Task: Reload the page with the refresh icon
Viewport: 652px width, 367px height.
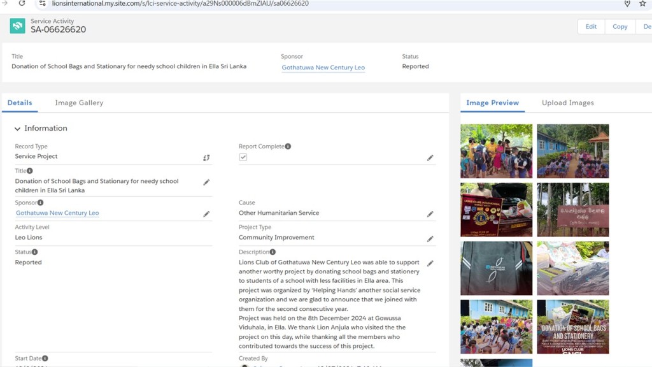Action: point(22,3)
